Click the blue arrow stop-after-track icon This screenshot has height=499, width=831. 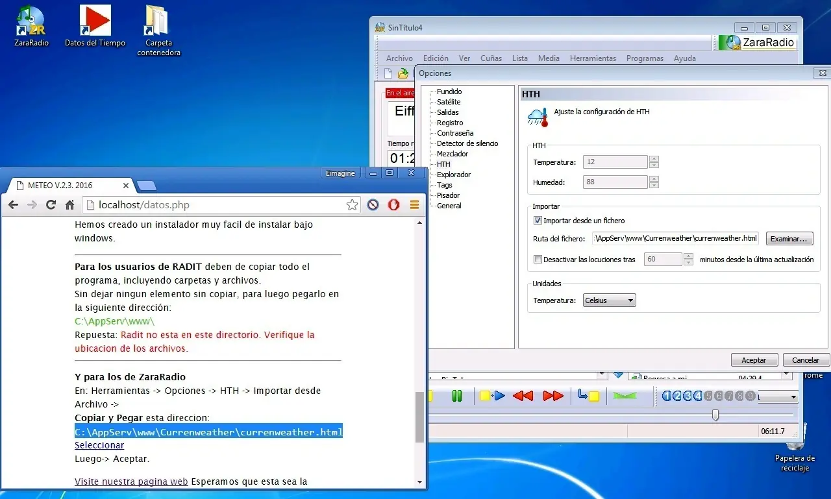589,396
